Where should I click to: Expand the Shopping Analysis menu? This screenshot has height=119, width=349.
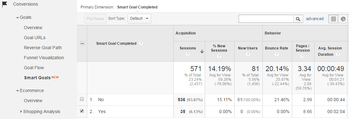21,111
